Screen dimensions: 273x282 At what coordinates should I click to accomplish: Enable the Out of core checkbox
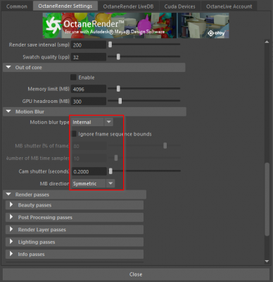tap(73, 78)
